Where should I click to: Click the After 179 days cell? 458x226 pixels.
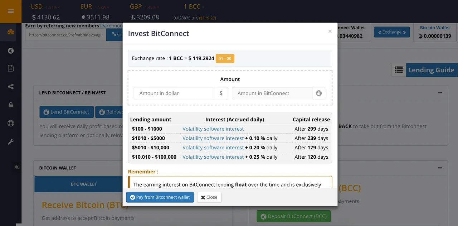point(311,147)
